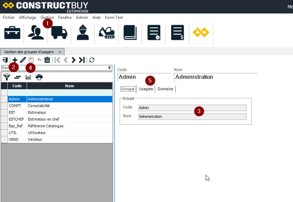Image resolution: width=293 pixels, height=202 pixels.
Task: Click the briefcase icon in main toolbar
Action: pos(12,33)
